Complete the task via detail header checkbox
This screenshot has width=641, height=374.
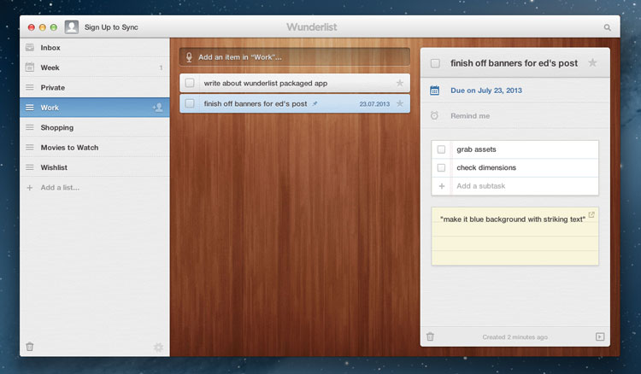click(436, 63)
